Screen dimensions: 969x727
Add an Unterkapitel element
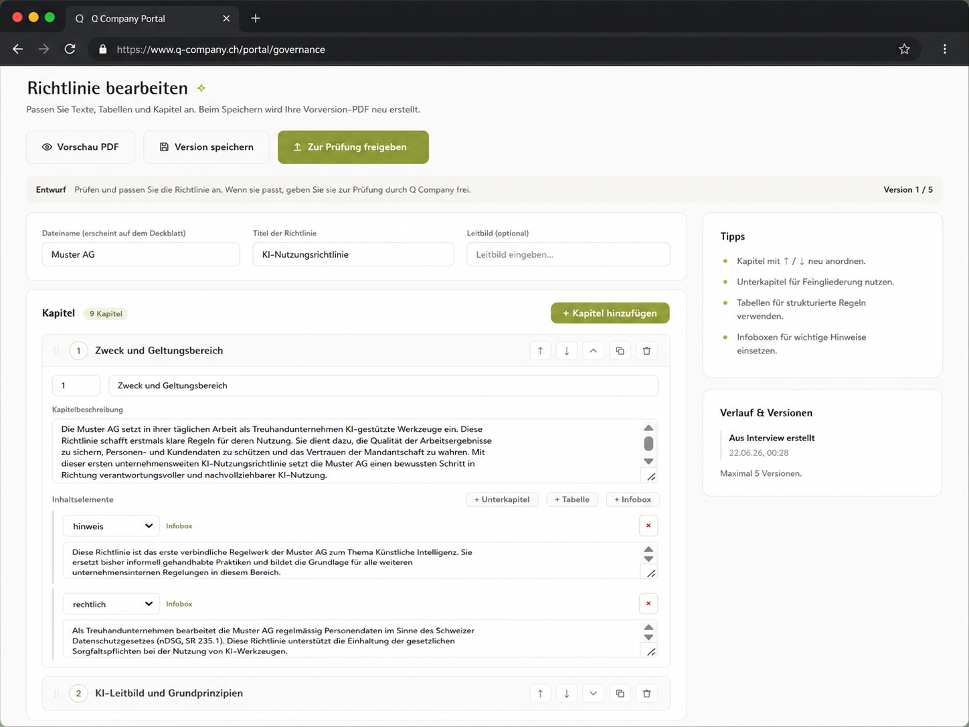(502, 499)
